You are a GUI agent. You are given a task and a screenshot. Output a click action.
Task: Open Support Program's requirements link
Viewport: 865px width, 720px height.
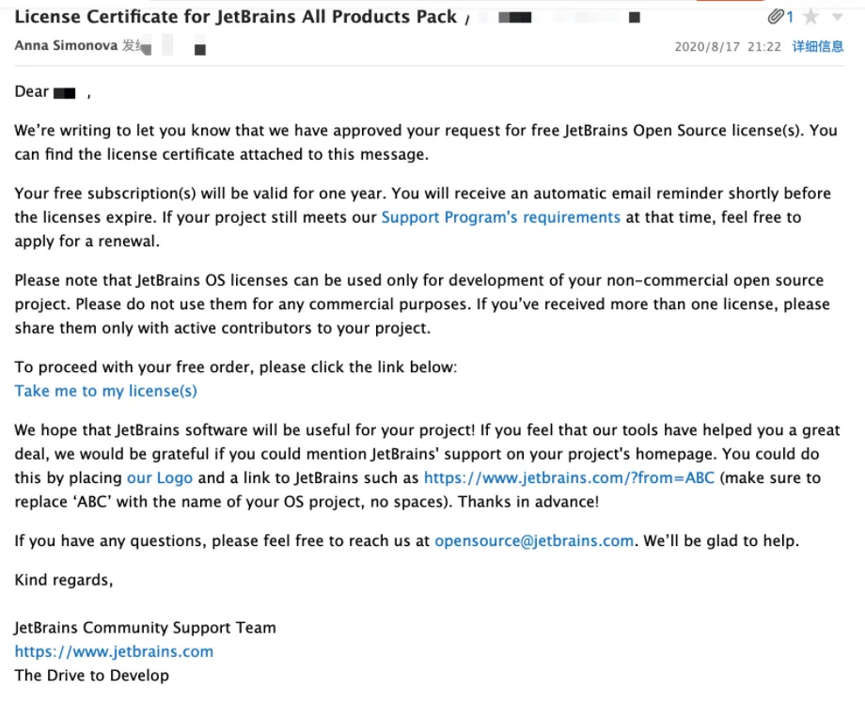(500, 217)
